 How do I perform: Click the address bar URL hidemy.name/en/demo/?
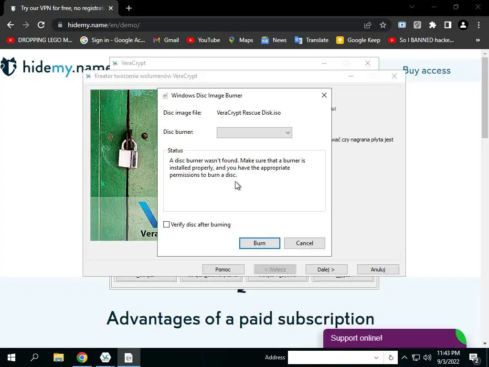104,25
